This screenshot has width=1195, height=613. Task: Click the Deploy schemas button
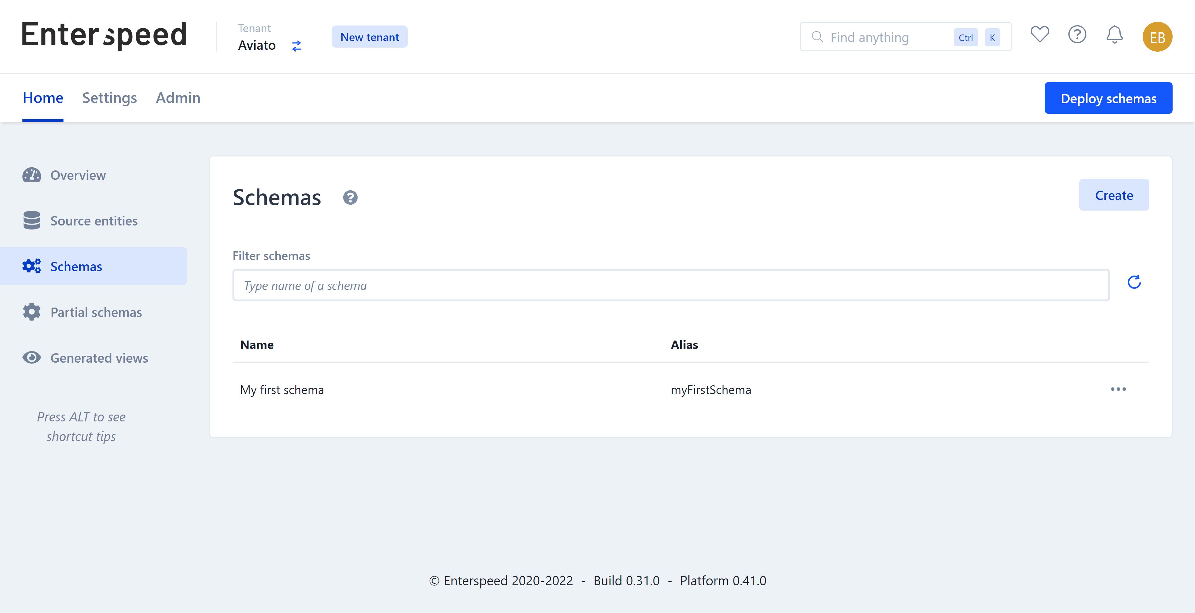click(1108, 98)
